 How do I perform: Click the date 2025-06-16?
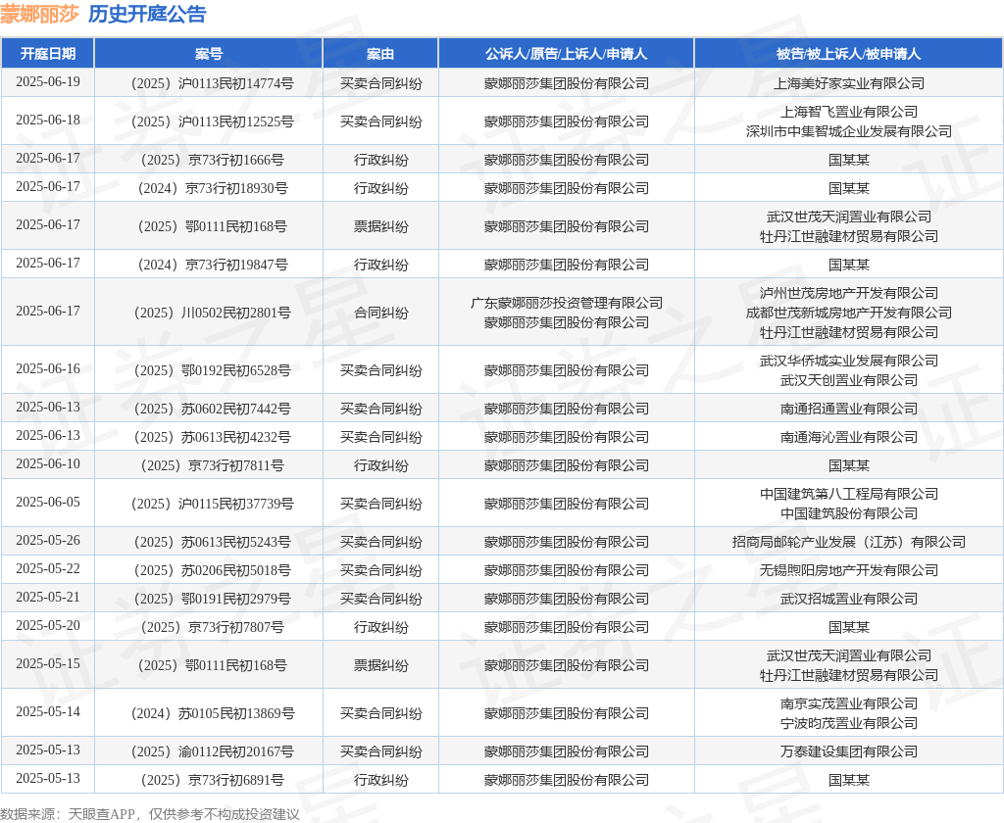pos(48,368)
